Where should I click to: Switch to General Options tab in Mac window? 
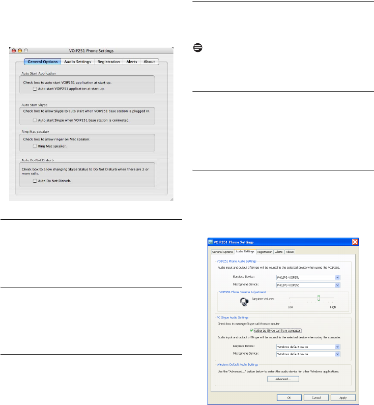coord(43,62)
